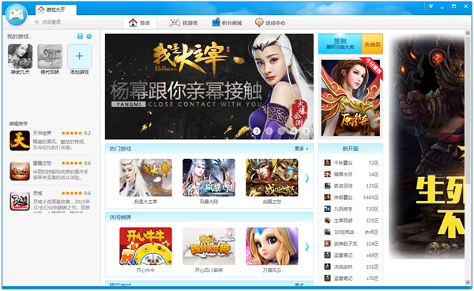The image size is (474, 291).
Task: Select banner page indicator 2
Action: (269, 131)
